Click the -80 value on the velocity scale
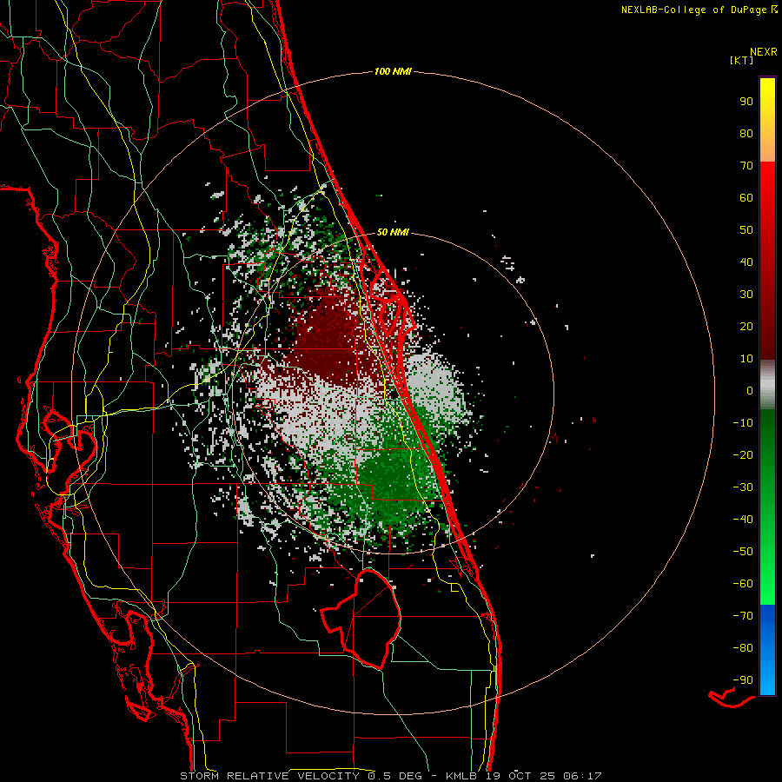The width and height of the screenshot is (782, 782). coord(743,648)
